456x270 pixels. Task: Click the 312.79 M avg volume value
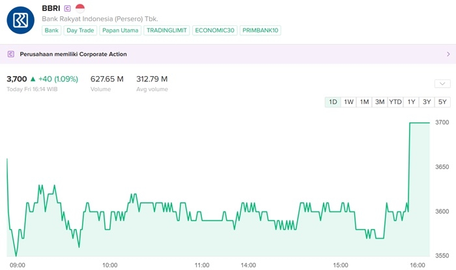[x=152, y=79]
